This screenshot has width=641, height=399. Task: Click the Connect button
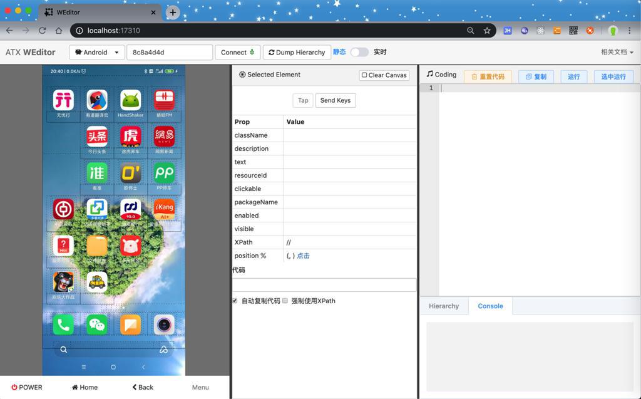237,53
